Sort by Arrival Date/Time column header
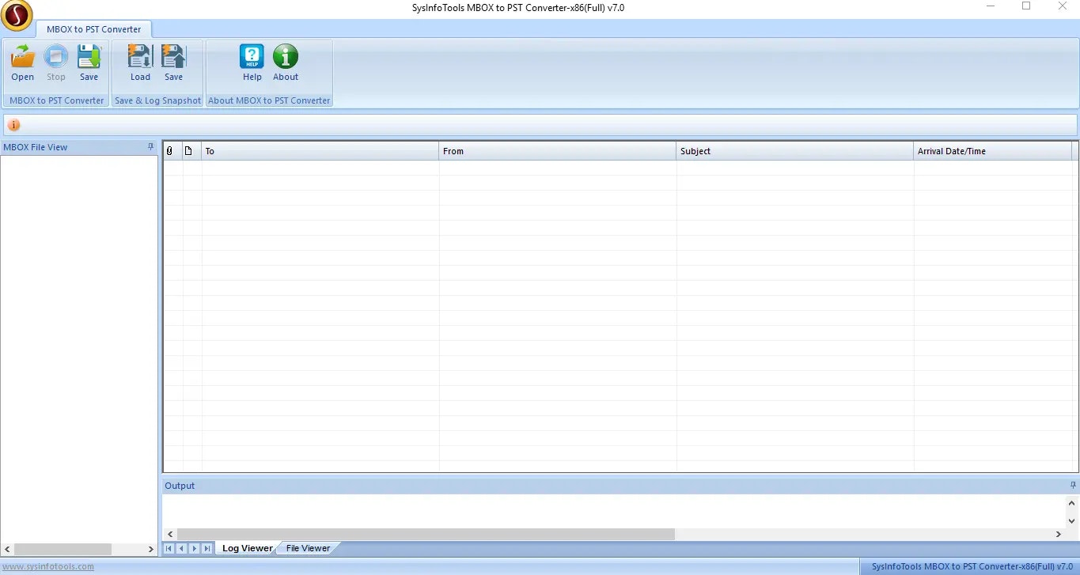 [993, 151]
